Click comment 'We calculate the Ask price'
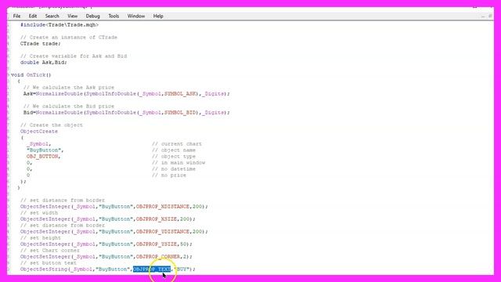 coord(69,87)
